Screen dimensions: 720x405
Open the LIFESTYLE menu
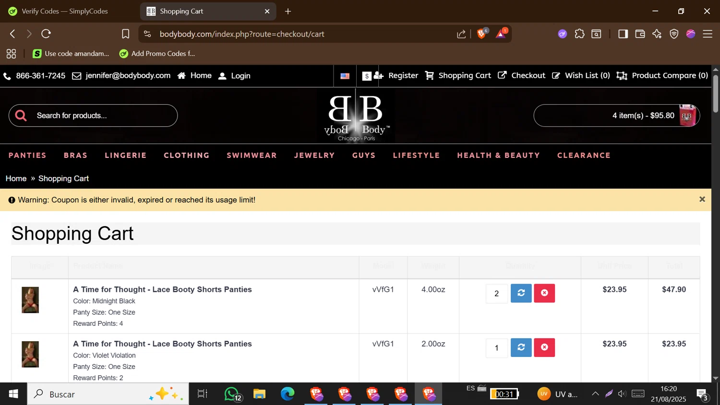417,155
